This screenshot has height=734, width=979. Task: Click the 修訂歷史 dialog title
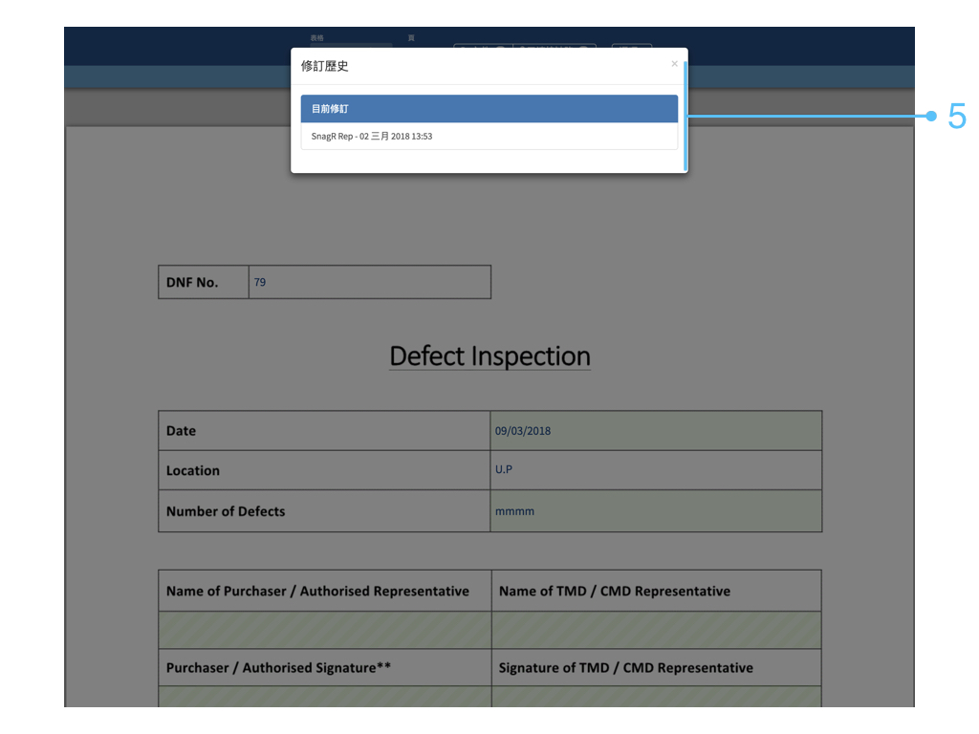(325, 66)
